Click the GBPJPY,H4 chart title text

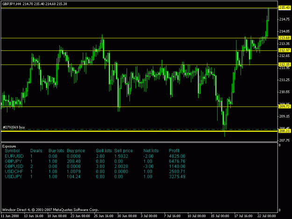tap(12, 4)
